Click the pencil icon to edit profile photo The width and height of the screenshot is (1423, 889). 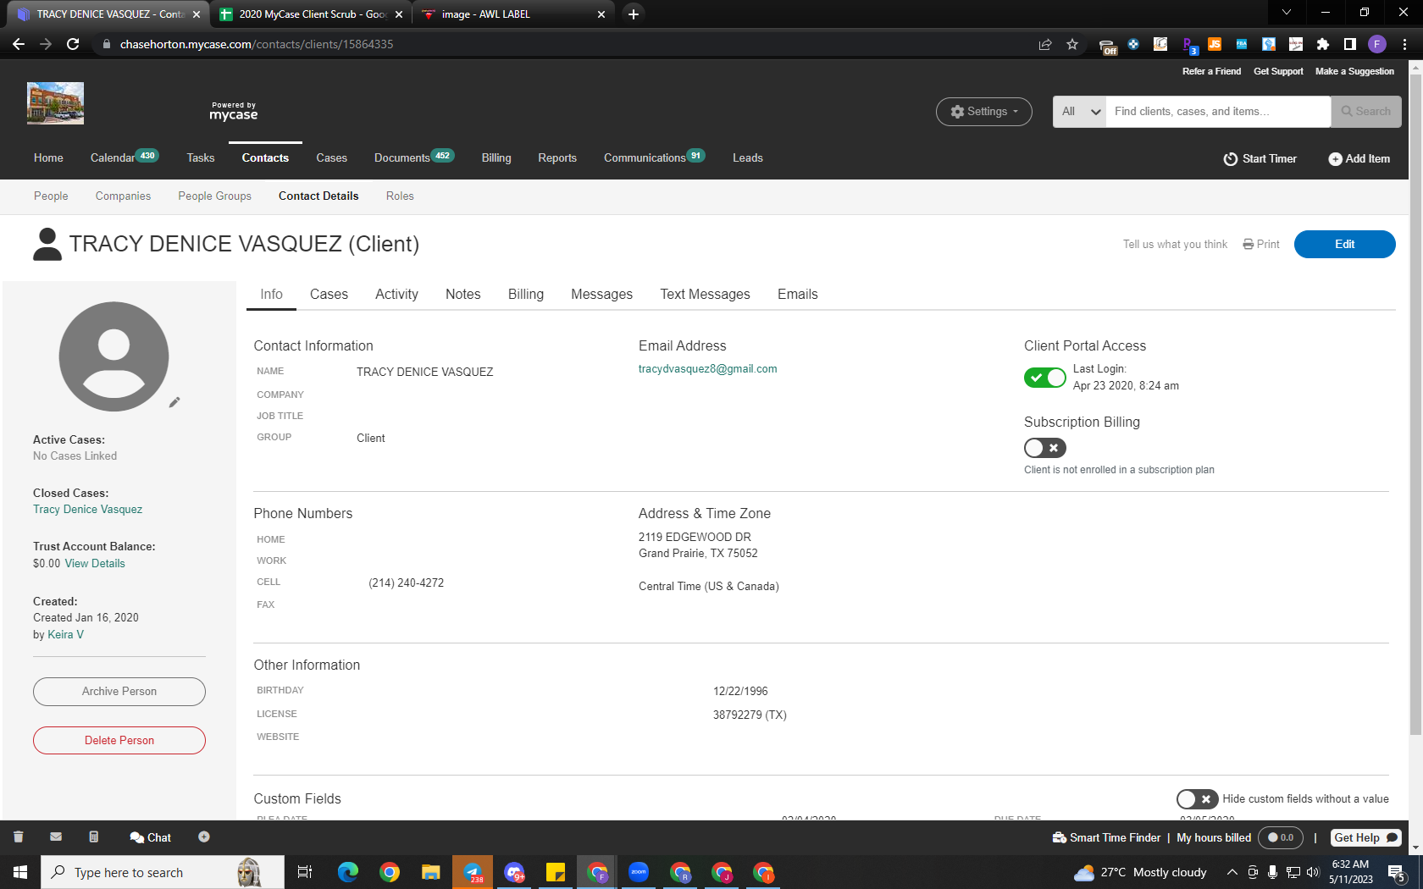click(174, 402)
